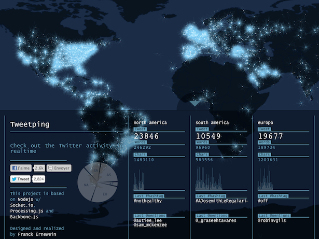Click the Tweetping title heading
Viewport: 319px width, 239px height.
(x=30, y=124)
